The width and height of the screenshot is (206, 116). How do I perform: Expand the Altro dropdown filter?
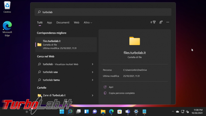tap(88, 23)
